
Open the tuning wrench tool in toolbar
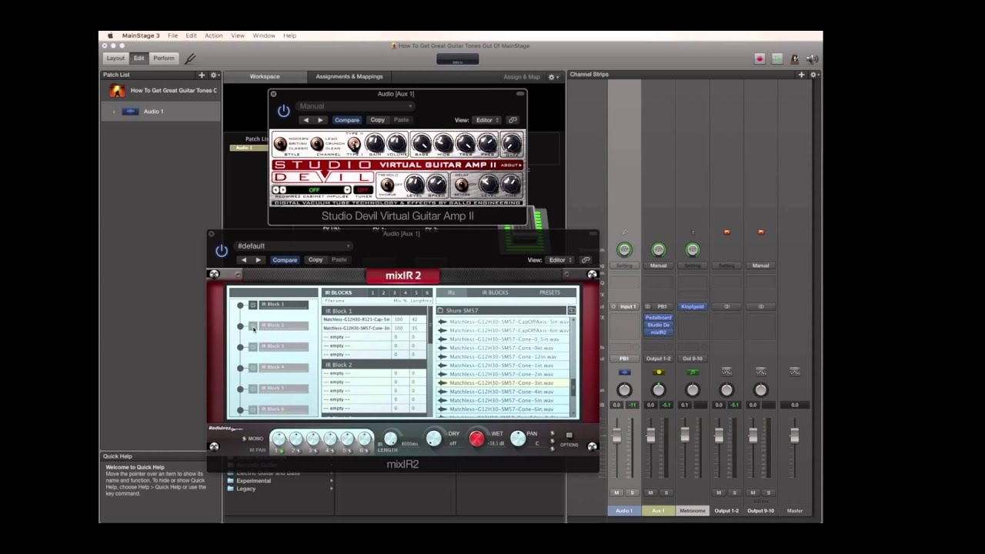[190, 58]
